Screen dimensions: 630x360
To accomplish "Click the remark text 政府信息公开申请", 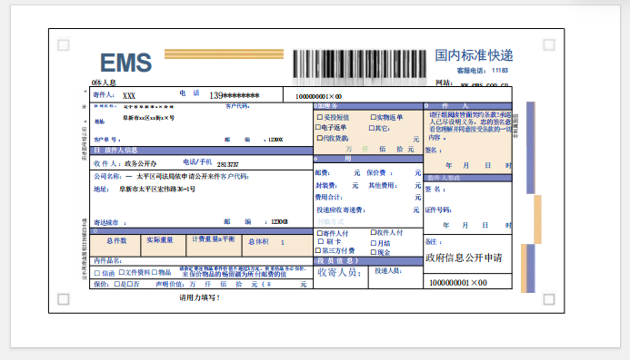I will tap(464, 258).
